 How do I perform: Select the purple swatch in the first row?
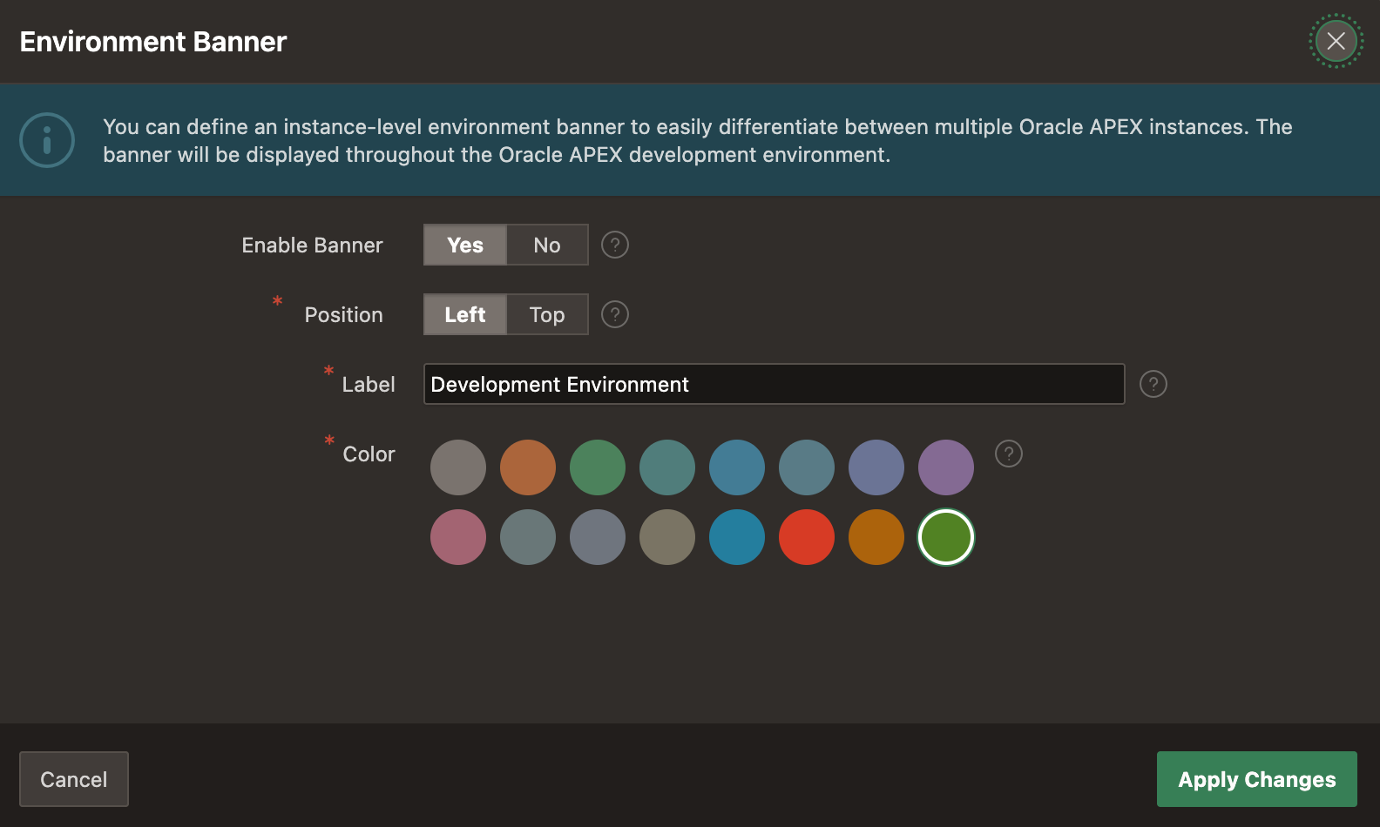pyautogui.click(x=946, y=467)
